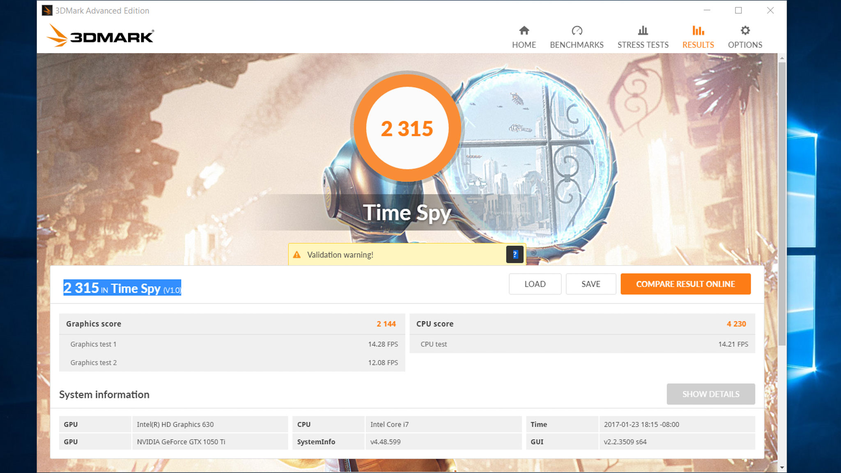Click the 3DMark title bar app icon
The image size is (841, 473).
click(x=47, y=10)
